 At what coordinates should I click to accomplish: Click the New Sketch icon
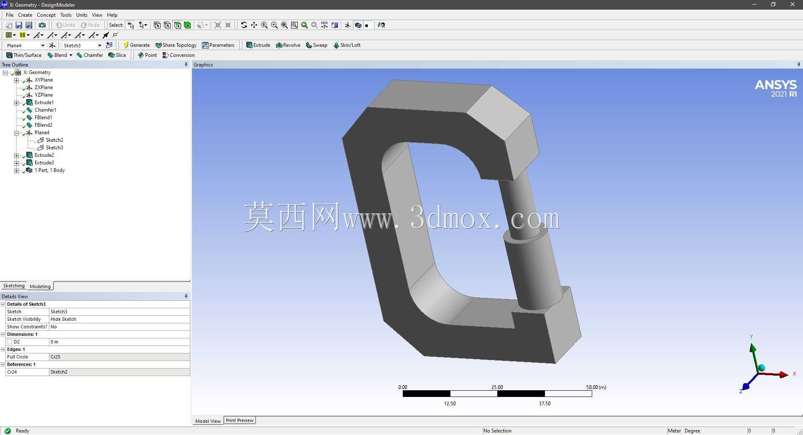pyautogui.click(x=109, y=45)
